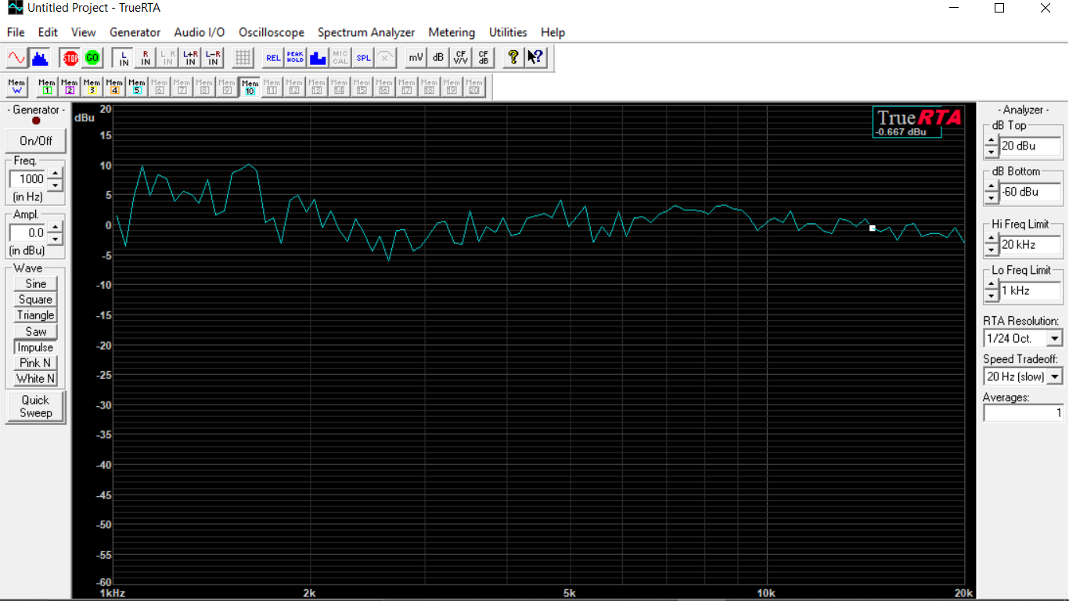This screenshot has width=1069, height=601.
Task: Recall memory slot Mem 3
Action: [x=92, y=86]
